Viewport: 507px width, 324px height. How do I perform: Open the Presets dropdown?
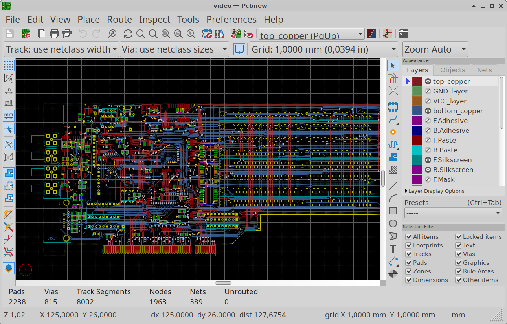(453, 213)
